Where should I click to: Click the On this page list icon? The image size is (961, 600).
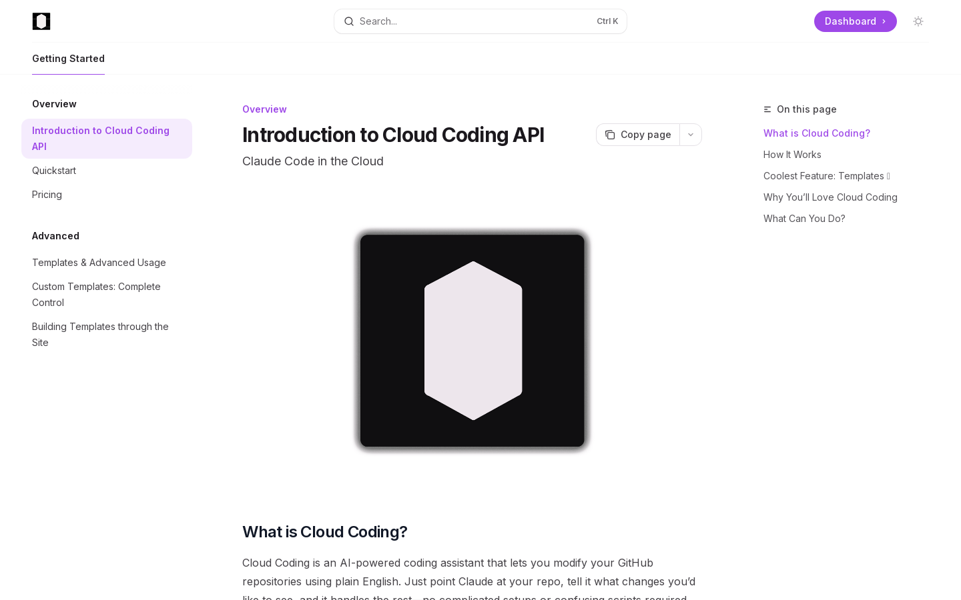767,109
